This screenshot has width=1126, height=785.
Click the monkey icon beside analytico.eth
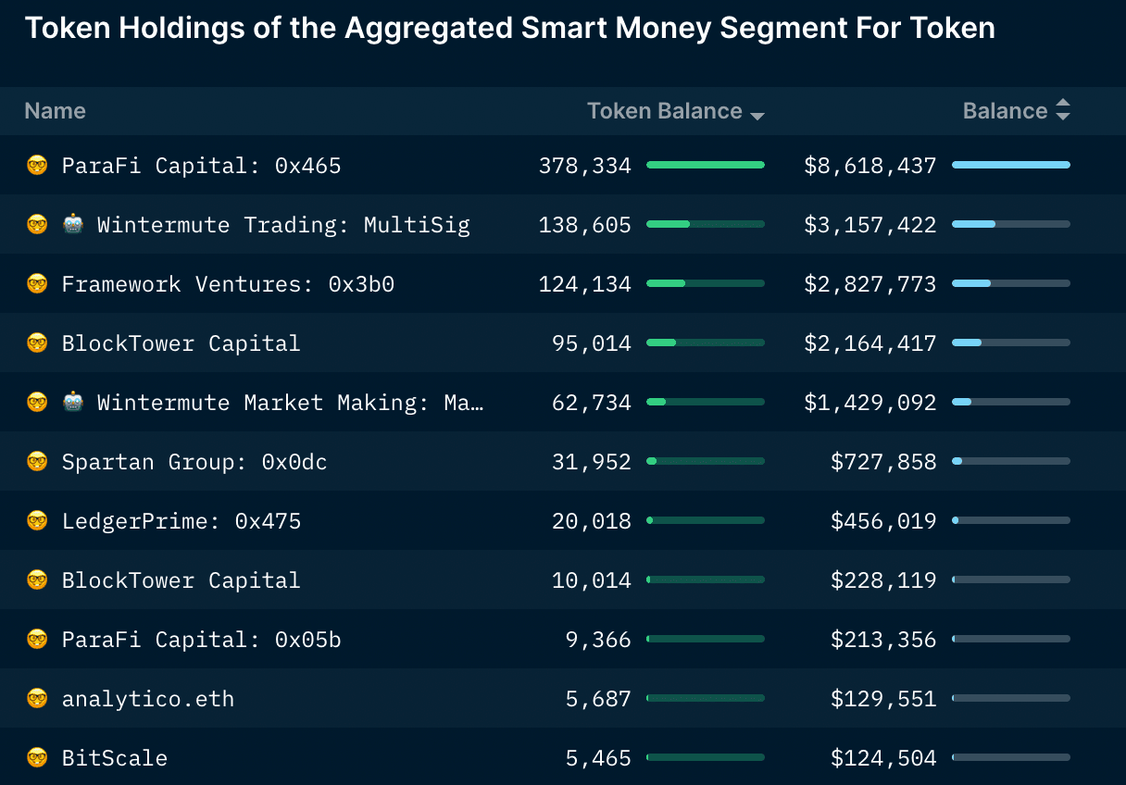(37, 698)
